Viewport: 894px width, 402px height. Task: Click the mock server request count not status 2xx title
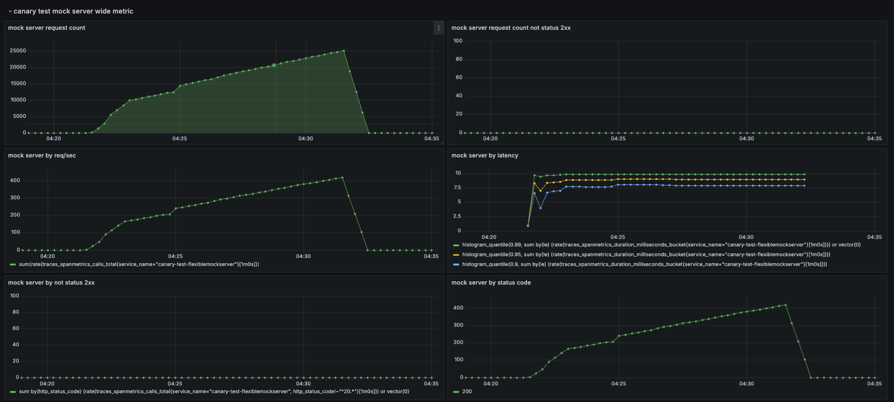click(511, 28)
